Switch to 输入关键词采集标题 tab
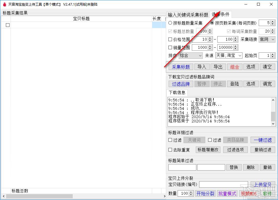The height and width of the screenshot is (200, 278). [188, 15]
